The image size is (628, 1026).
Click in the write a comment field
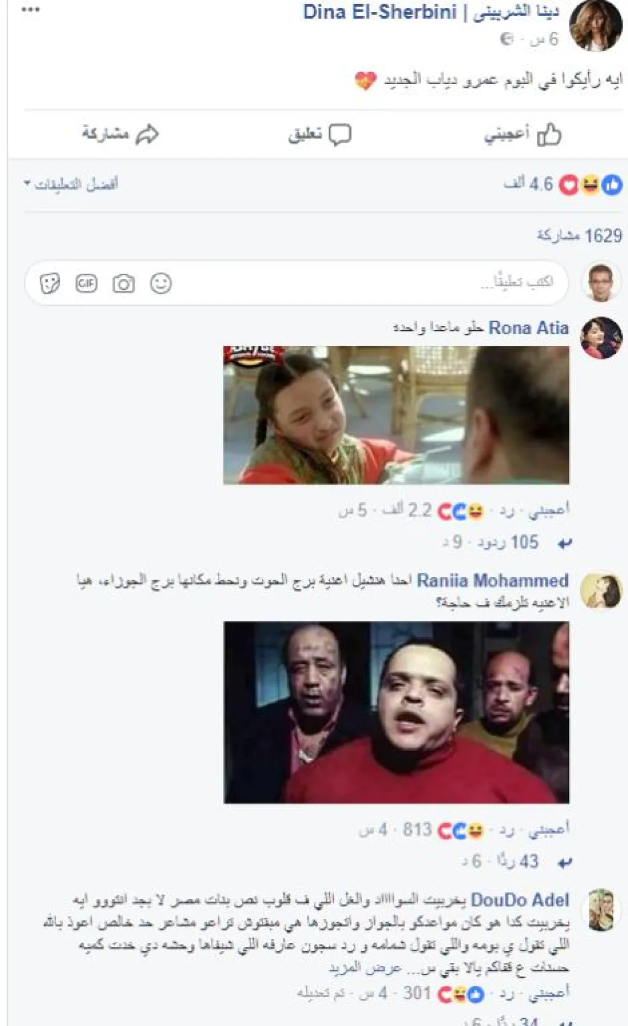click(x=297, y=283)
